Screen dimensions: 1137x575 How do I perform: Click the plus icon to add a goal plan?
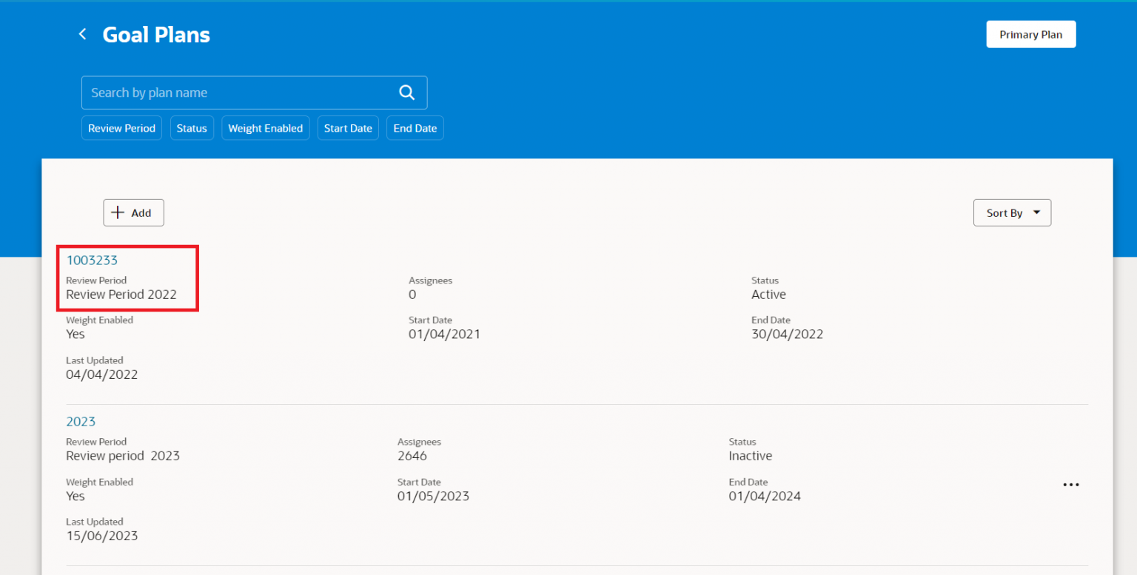coord(120,212)
